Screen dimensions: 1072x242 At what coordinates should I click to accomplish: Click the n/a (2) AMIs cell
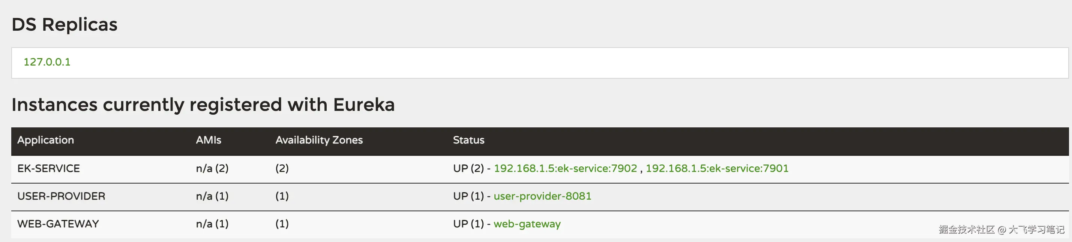212,169
